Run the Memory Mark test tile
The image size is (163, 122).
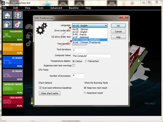13,88
